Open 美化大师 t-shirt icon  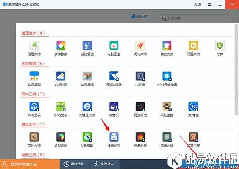(167, 46)
